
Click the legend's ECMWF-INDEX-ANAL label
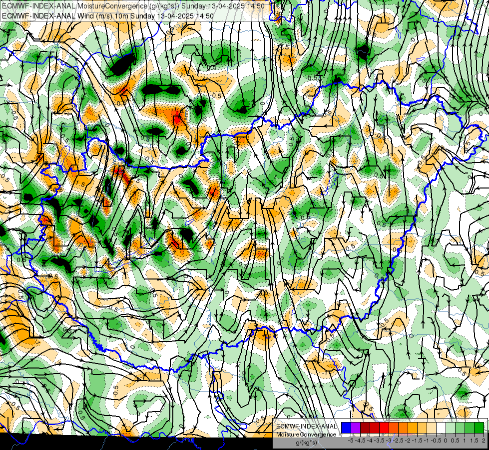coord(306,426)
